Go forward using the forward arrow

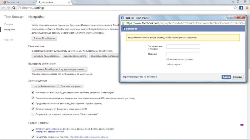(8, 8)
